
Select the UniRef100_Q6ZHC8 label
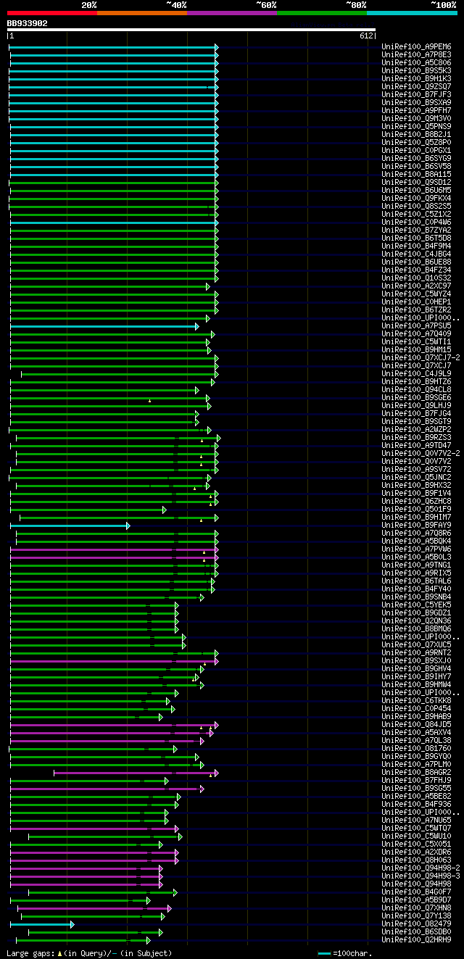pyautogui.click(x=416, y=501)
